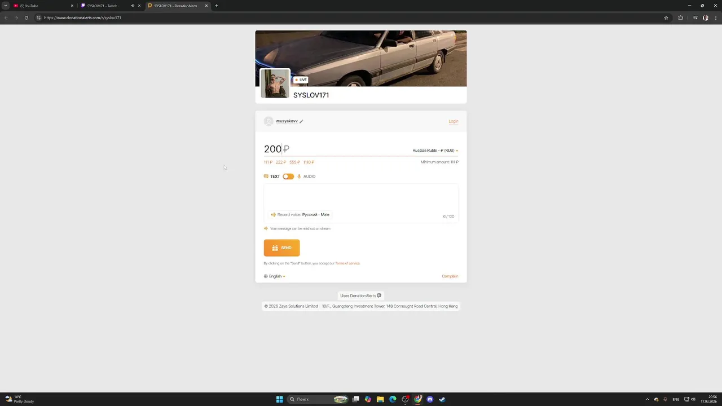Open Discord from the taskbar

[430, 399]
